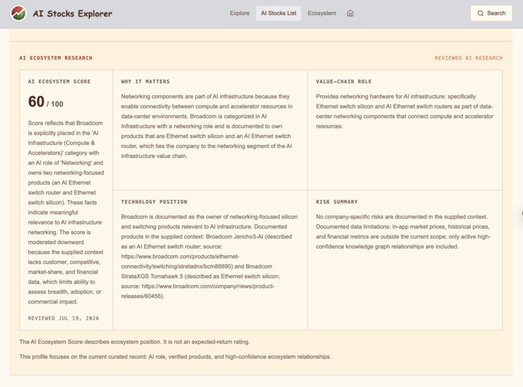Click the VALUE-CHAIN ROLE heading

[343, 82]
